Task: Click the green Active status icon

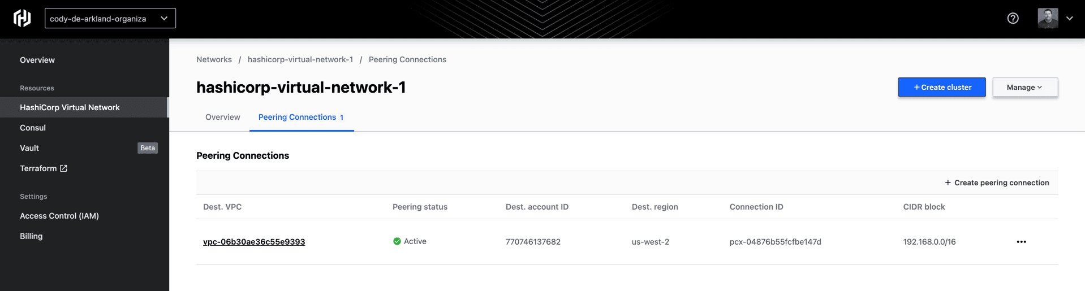Action: (x=397, y=241)
